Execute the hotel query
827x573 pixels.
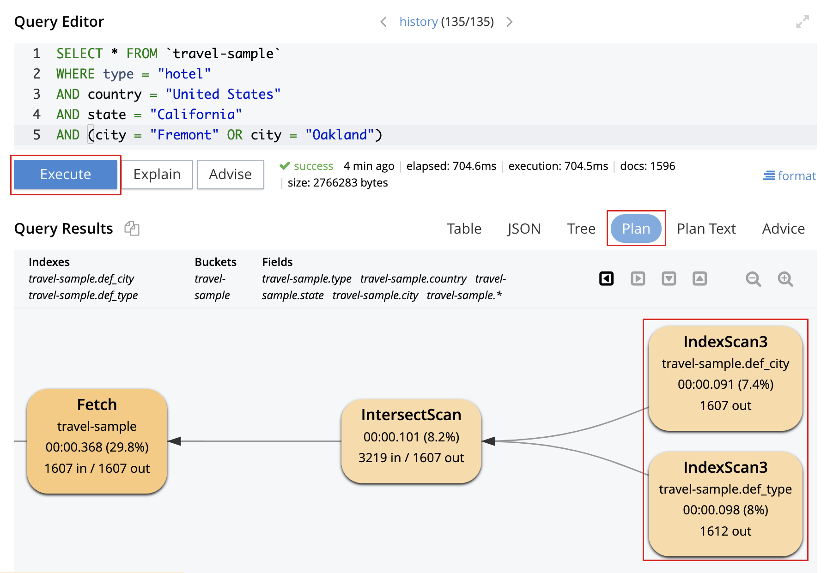point(65,175)
